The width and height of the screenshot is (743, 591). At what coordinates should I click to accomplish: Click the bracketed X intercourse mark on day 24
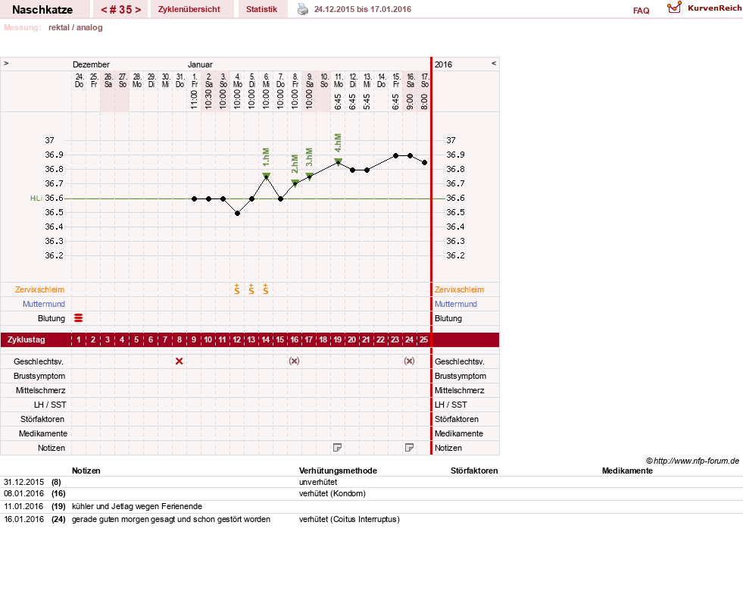[410, 361]
